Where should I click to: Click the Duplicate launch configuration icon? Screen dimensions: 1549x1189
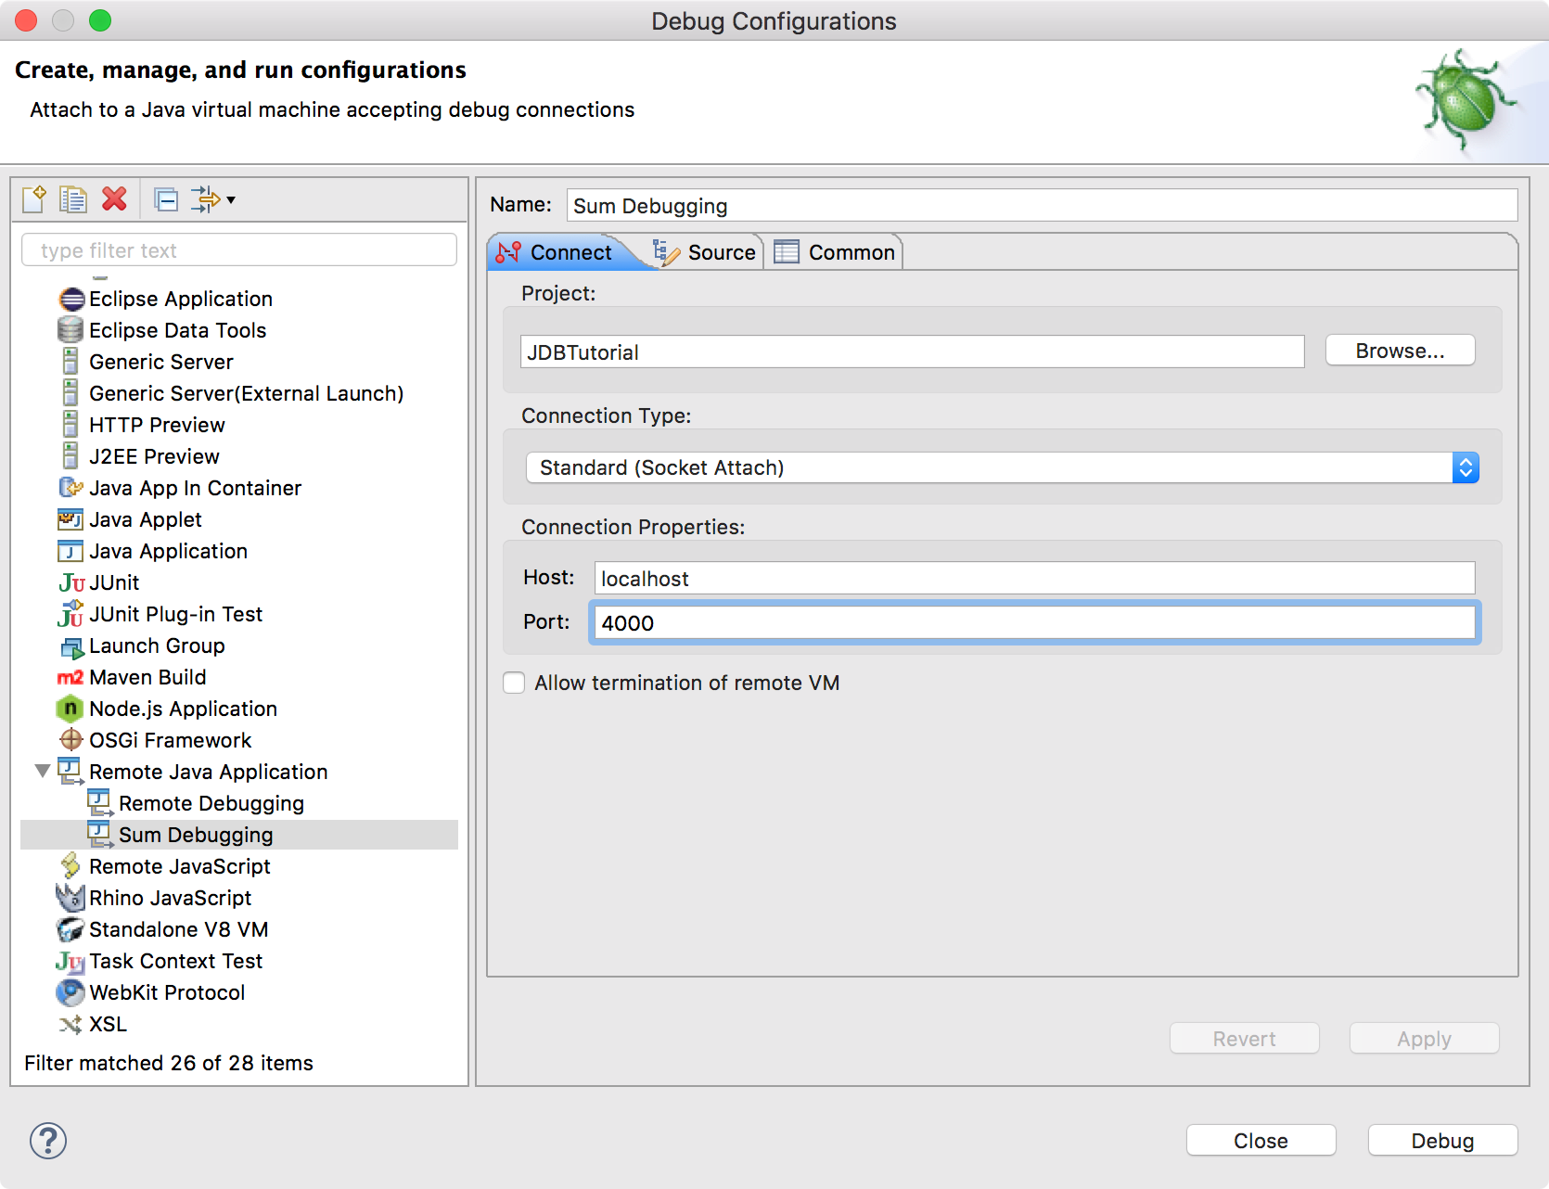(73, 198)
